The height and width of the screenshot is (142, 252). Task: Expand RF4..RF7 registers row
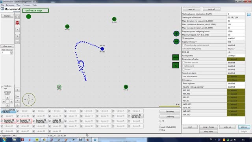coord(236,94)
